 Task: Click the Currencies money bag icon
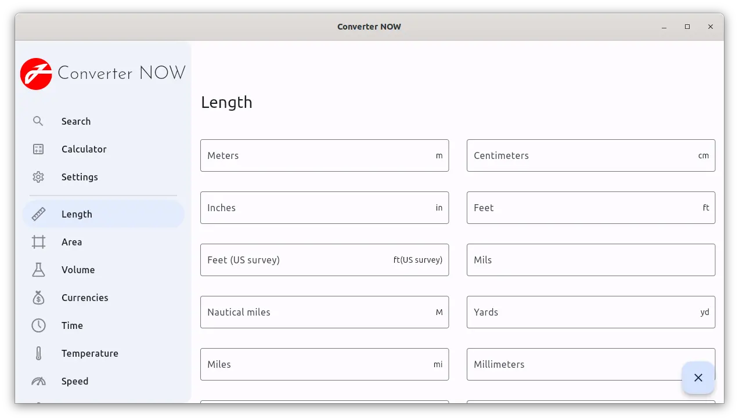pos(38,298)
